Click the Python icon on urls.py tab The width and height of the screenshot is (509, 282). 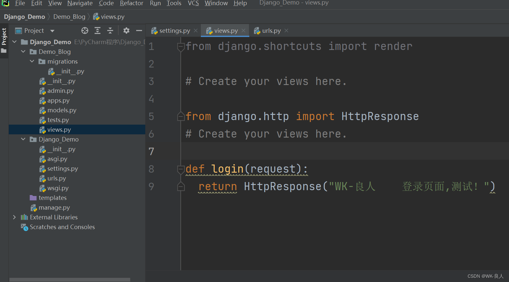(257, 31)
